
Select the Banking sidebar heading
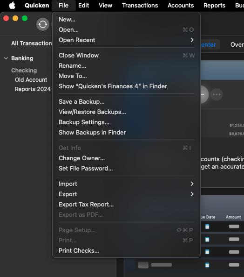tap(22, 58)
